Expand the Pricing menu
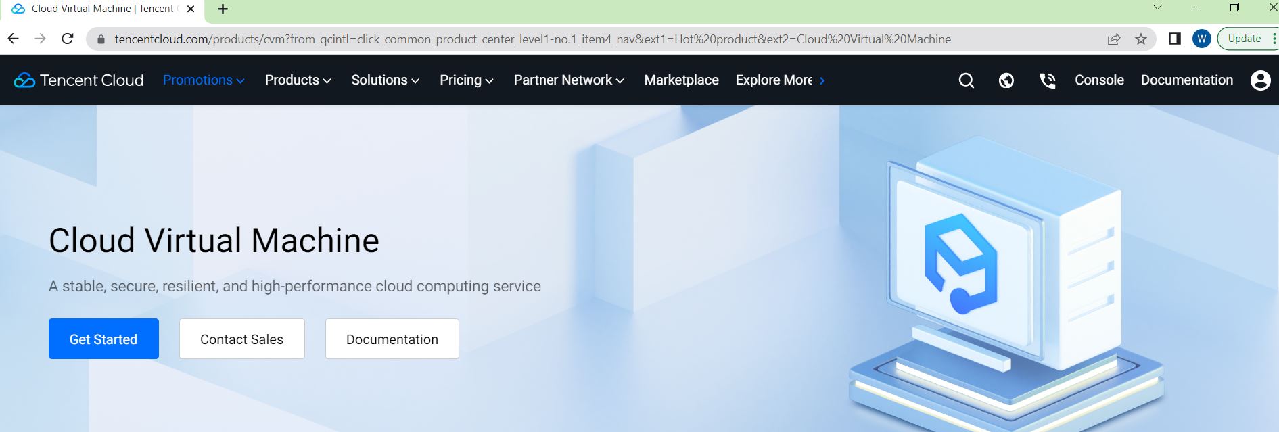Screen dimensions: 1279x432 point(466,80)
